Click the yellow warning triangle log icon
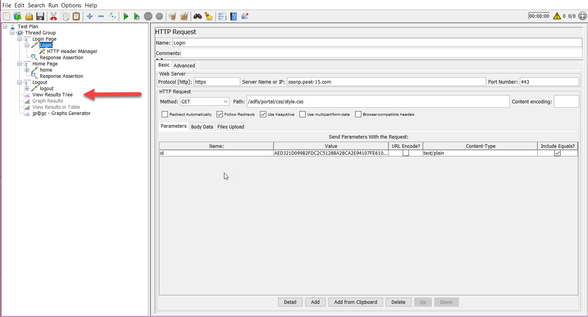This screenshot has width=588, height=317. [x=557, y=16]
